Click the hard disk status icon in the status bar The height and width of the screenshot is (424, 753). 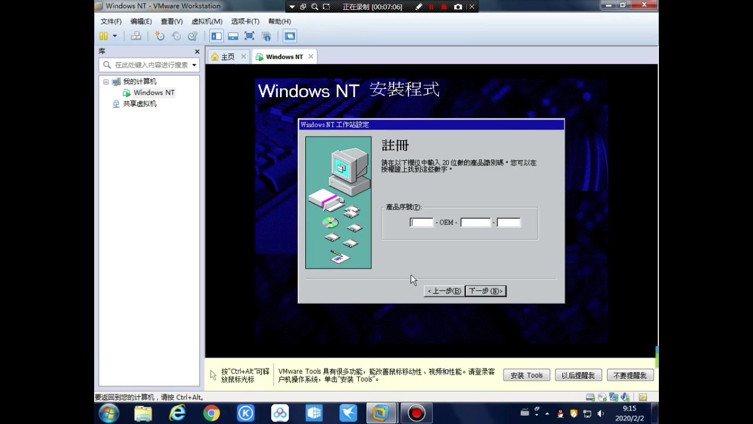[590, 397]
